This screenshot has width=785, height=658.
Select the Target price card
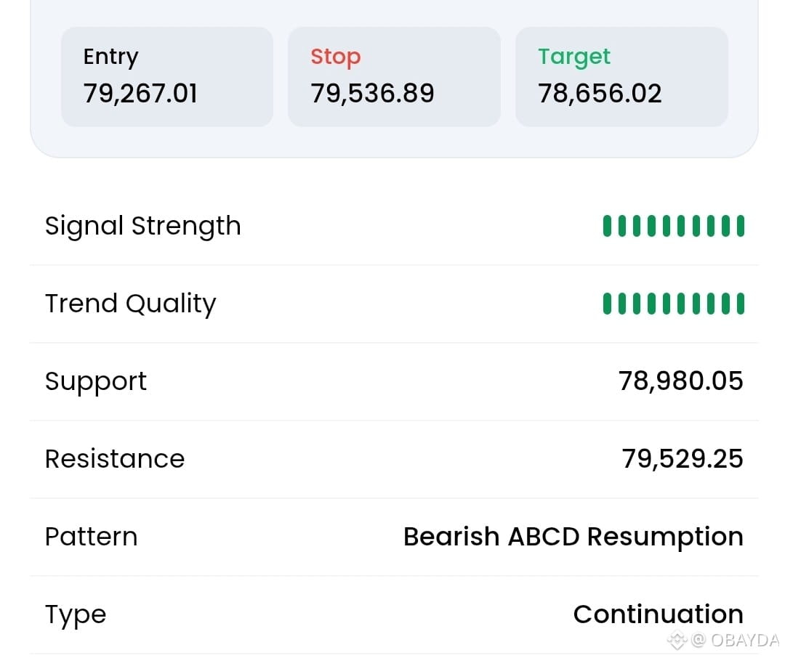tap(621, 76)
